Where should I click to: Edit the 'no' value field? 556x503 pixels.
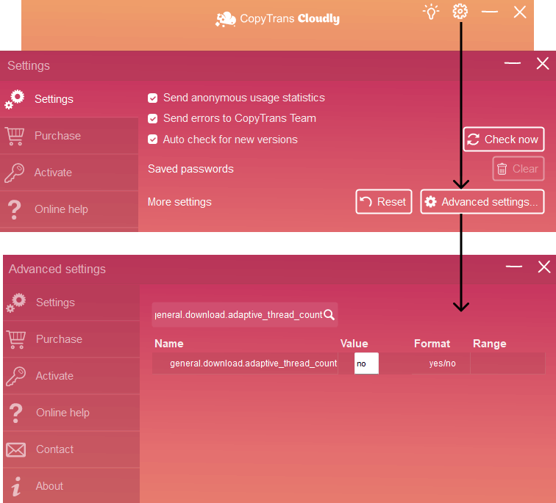366,363
